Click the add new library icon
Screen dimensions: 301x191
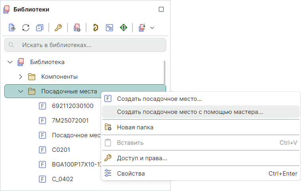click(77, 28)
